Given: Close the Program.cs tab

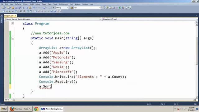Looking at the screenshot, I should [15, 16].
